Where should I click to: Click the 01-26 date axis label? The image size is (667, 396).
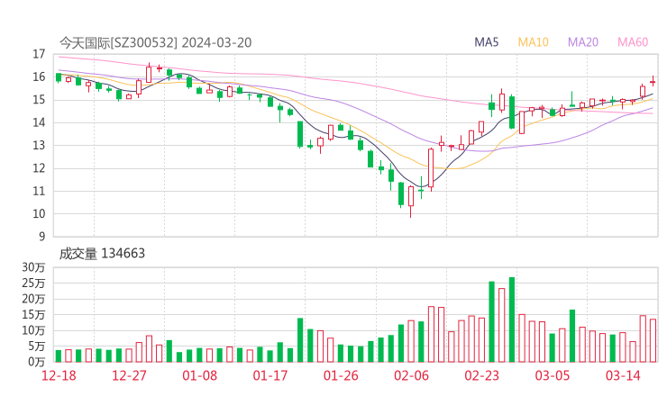341,375
